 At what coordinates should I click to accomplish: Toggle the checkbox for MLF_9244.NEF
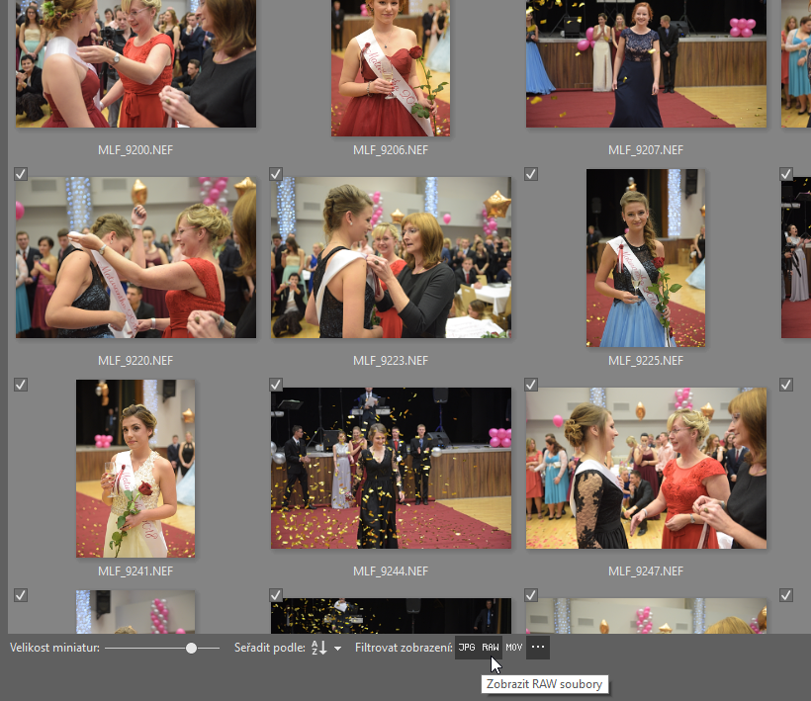tap(276, 385)
